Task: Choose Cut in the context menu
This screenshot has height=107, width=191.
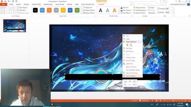Action: (133, 36)
